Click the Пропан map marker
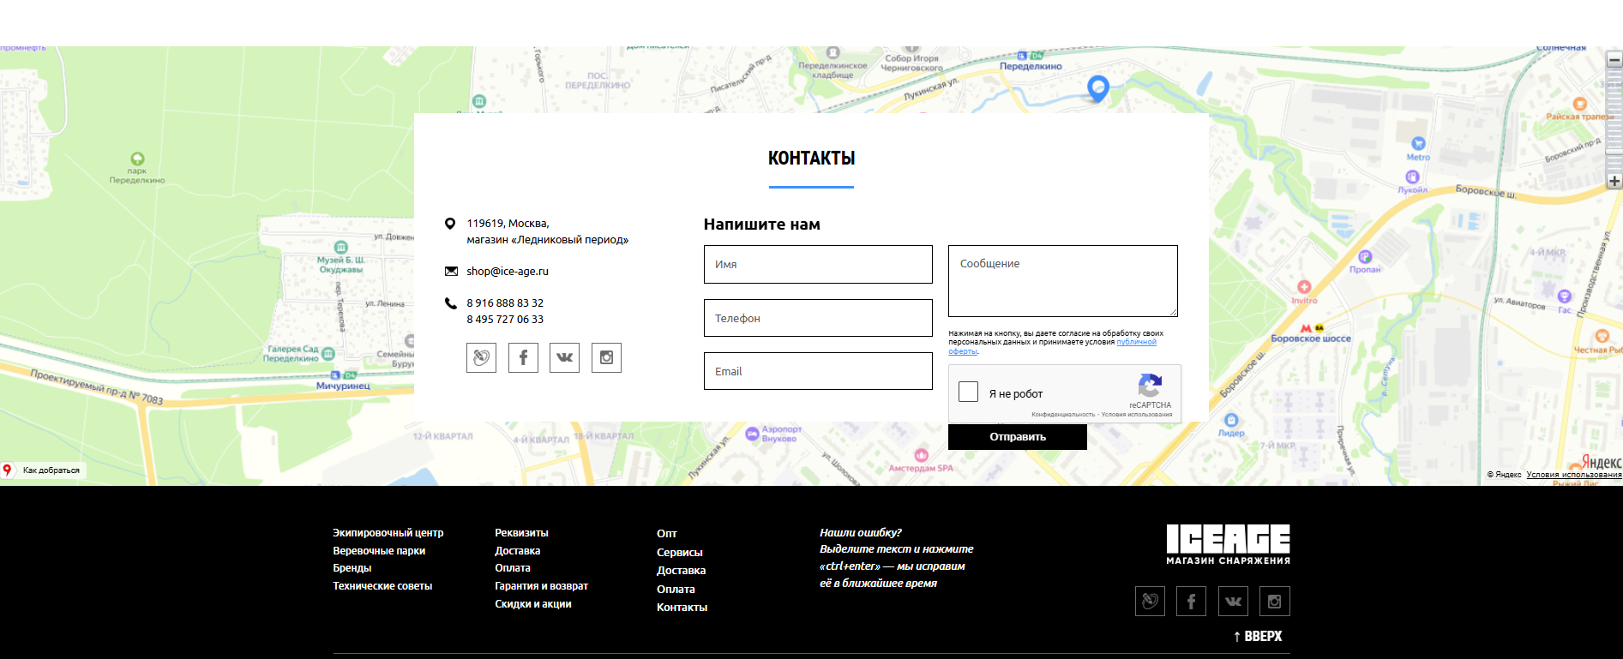Viewport: 1623px width, 659px height. coord(1365,257)
